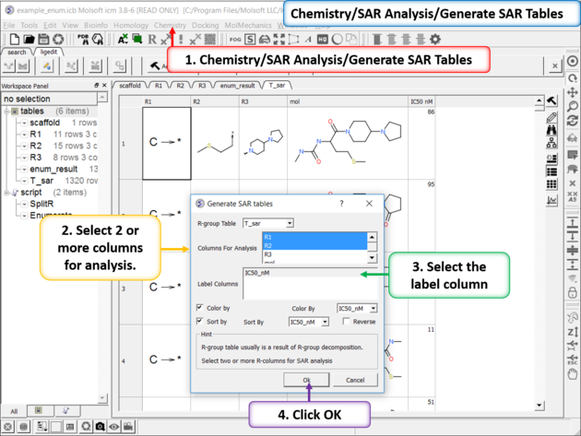Click the camera snapshot icon in bottom bar
This screenshot has width=581, height=436.
99,426
